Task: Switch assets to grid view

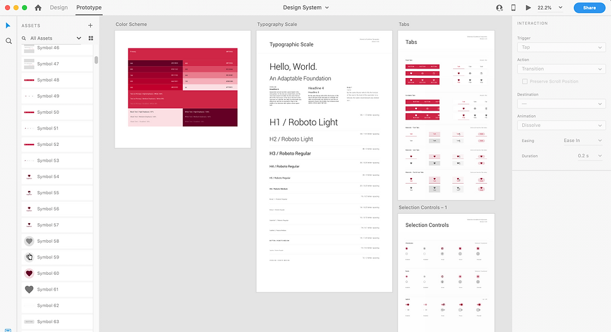Action: click(91, 38)
